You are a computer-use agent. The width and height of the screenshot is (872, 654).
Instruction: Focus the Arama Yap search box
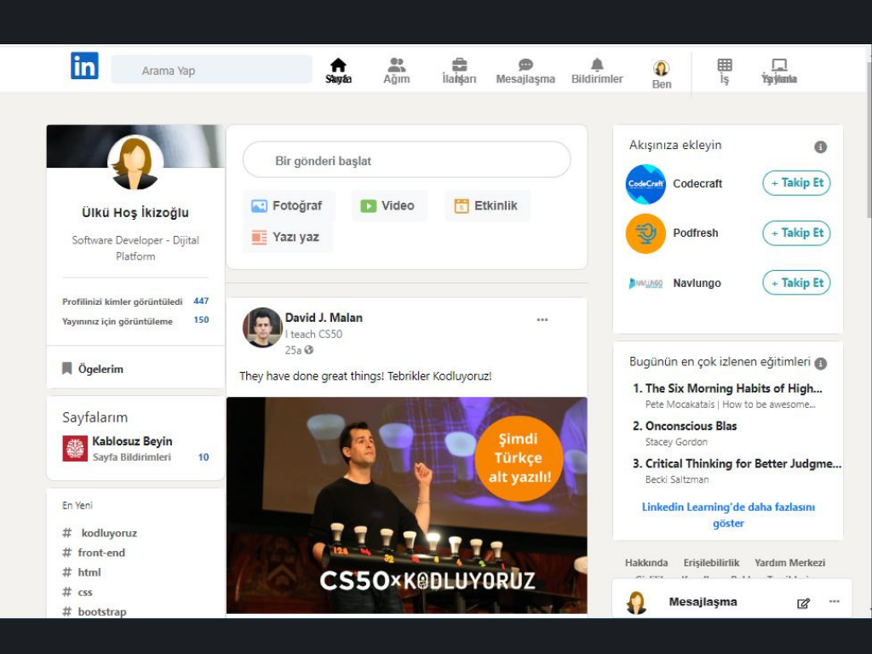[x=211, y=70]
